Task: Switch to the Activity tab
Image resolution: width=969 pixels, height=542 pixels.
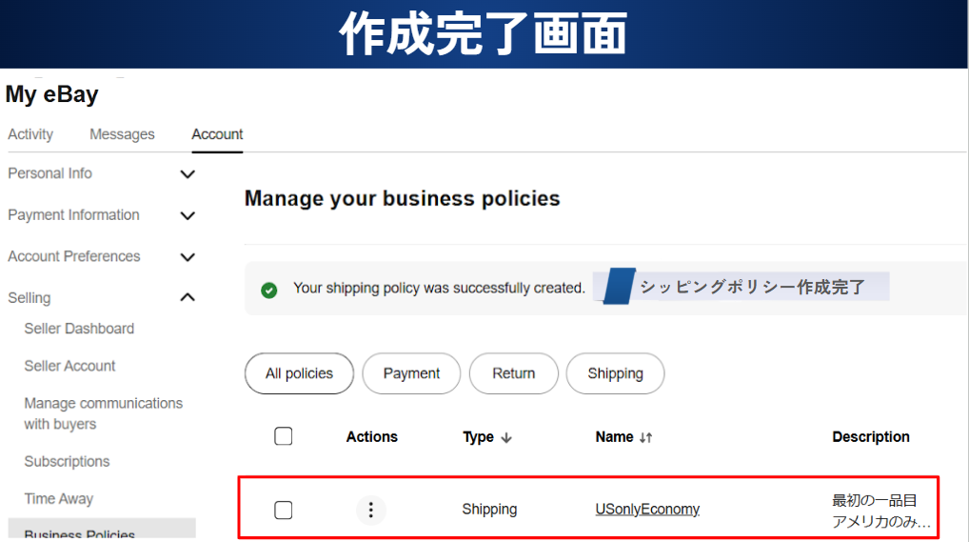Action: (30, 134)
